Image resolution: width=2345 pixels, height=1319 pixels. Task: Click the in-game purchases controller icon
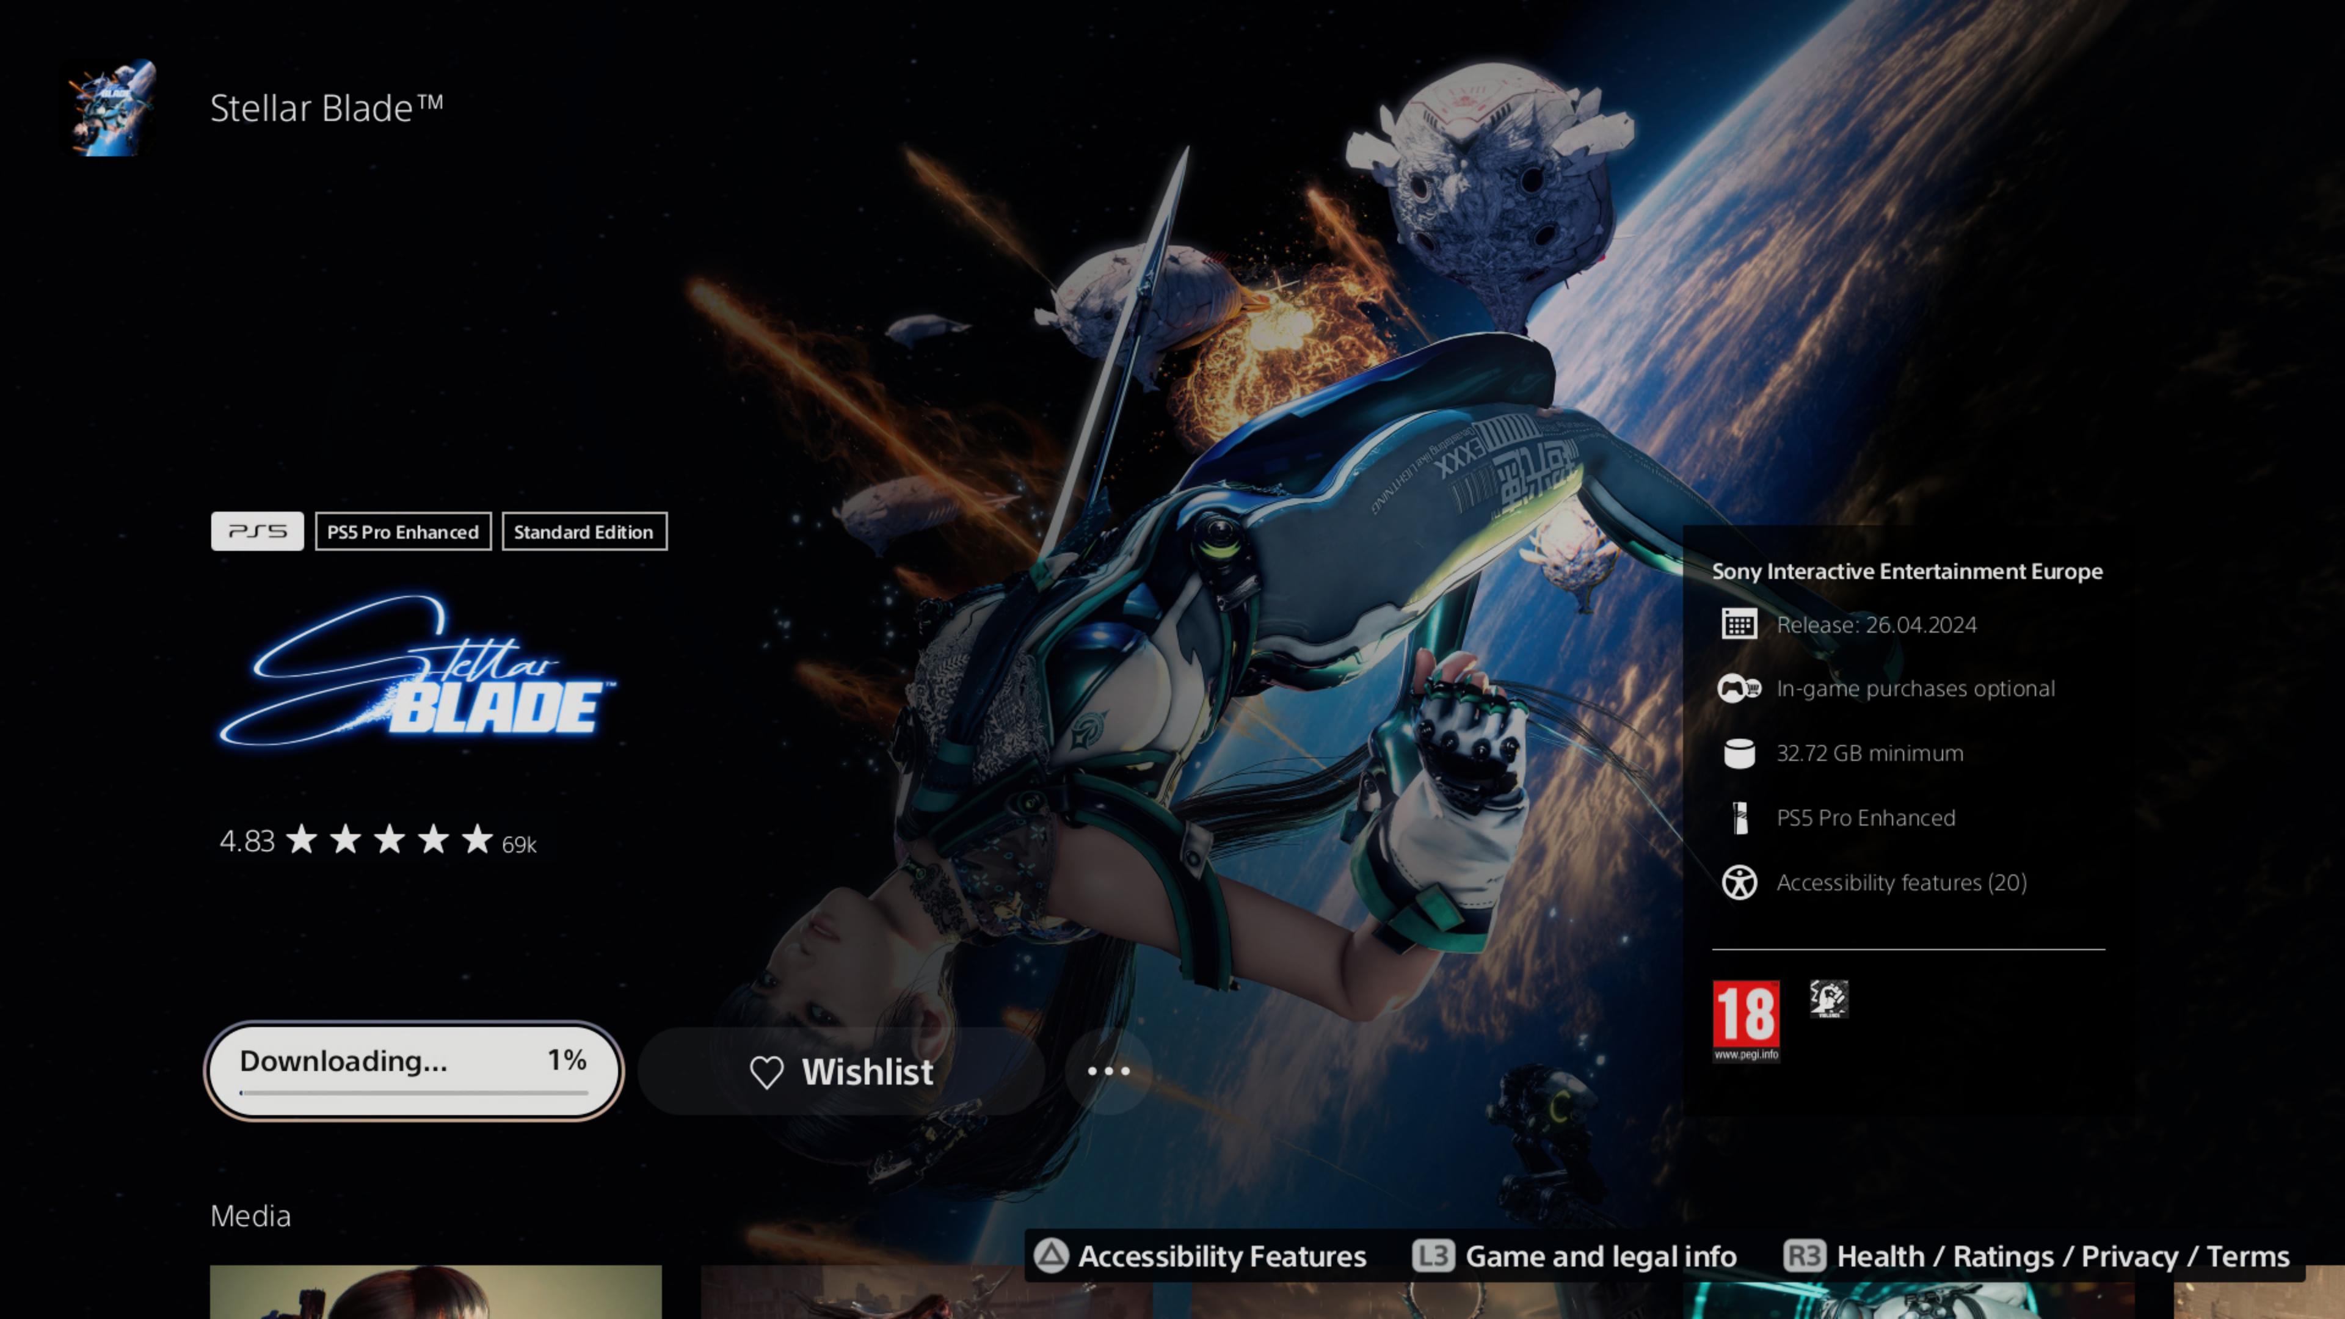1739,688
